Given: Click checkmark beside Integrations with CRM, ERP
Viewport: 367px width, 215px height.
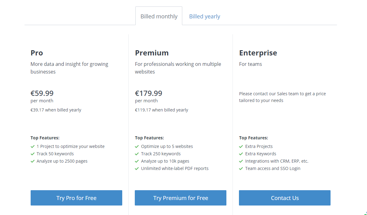Looking at the screenshot, I should [241, 161].
